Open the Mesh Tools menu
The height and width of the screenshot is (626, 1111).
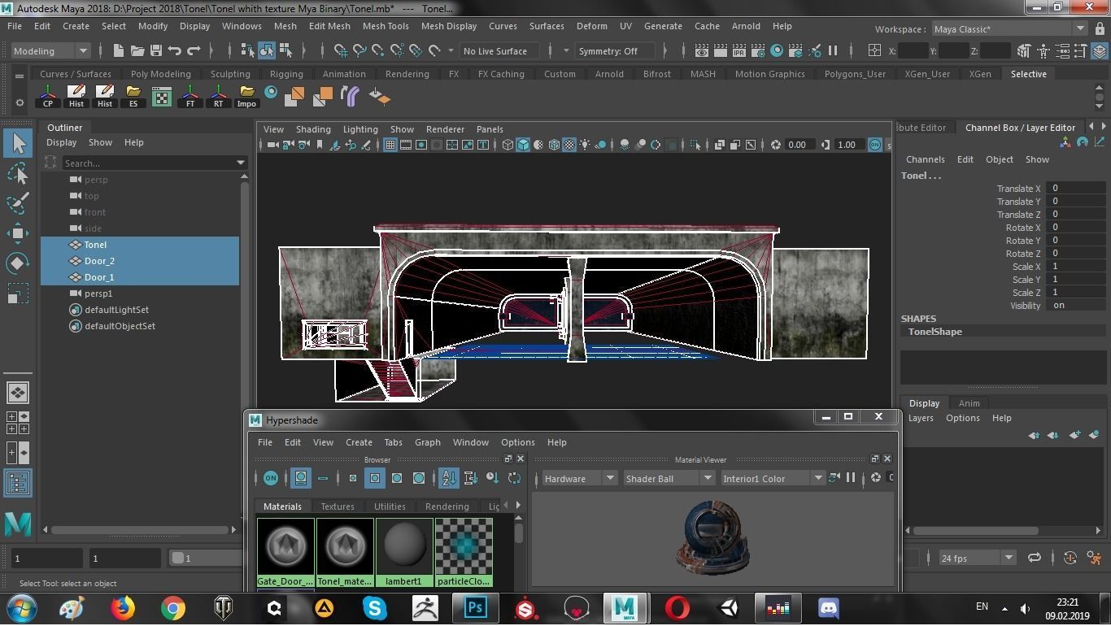coord(386,26)
